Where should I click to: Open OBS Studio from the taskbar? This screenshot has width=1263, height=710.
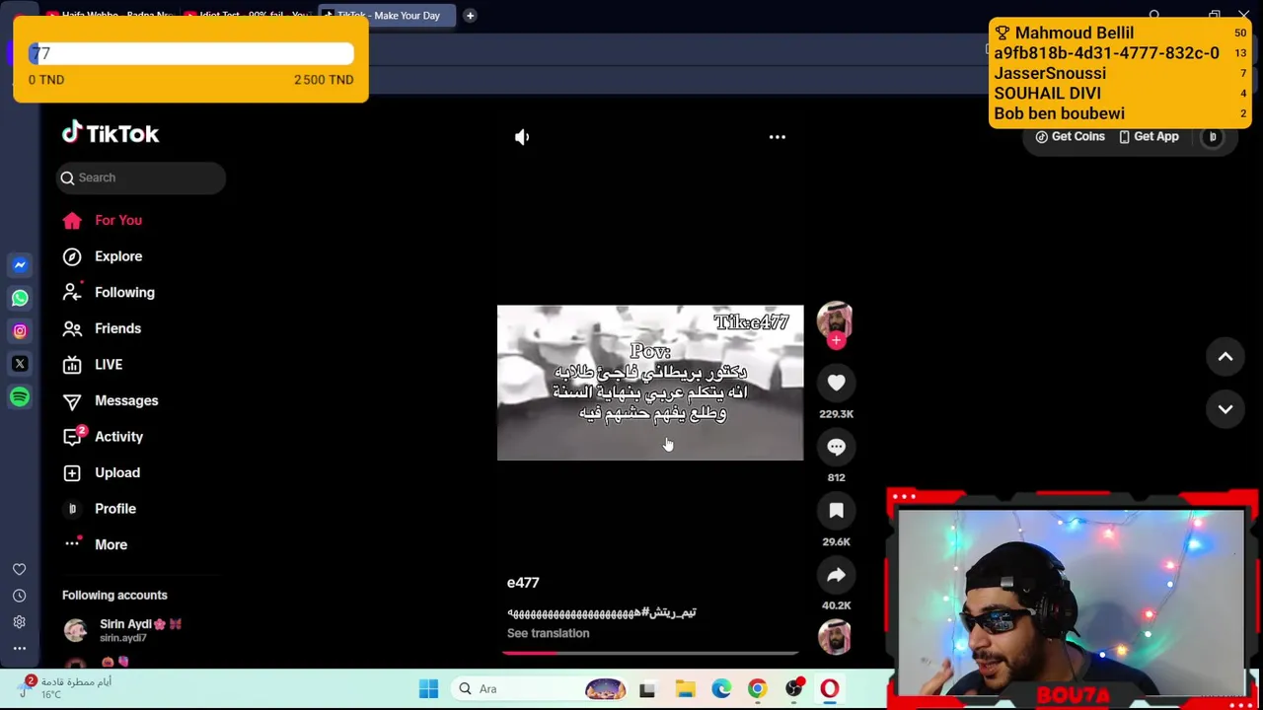pyautogui.click(x=793, y=688)
